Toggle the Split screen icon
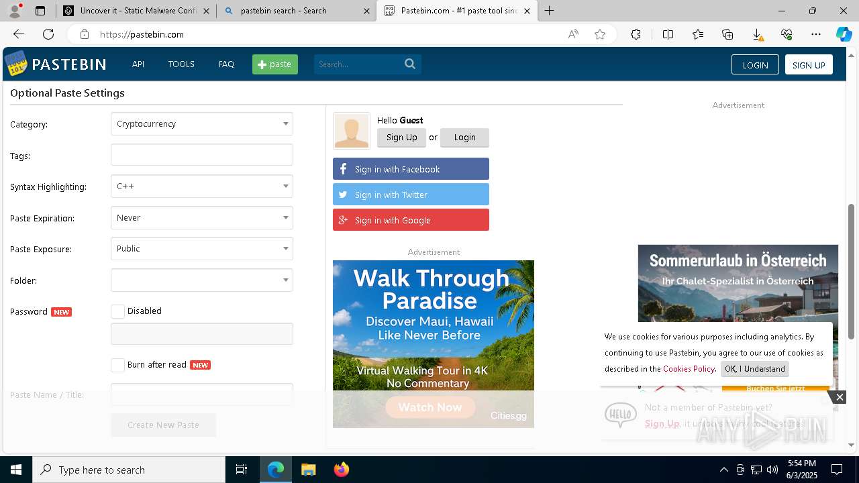This screenshot has height=483, width=859. 668,34
